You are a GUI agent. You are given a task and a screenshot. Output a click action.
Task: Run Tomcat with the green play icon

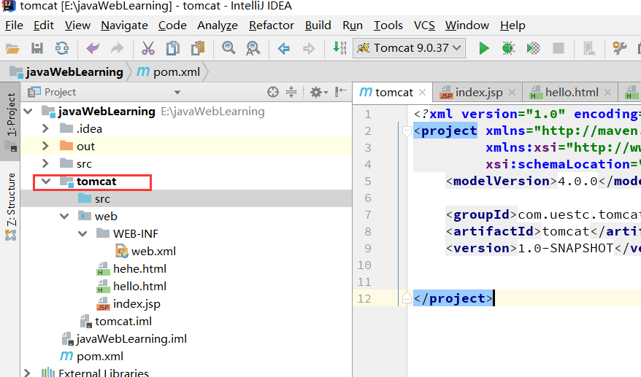(x=484, y=48)
